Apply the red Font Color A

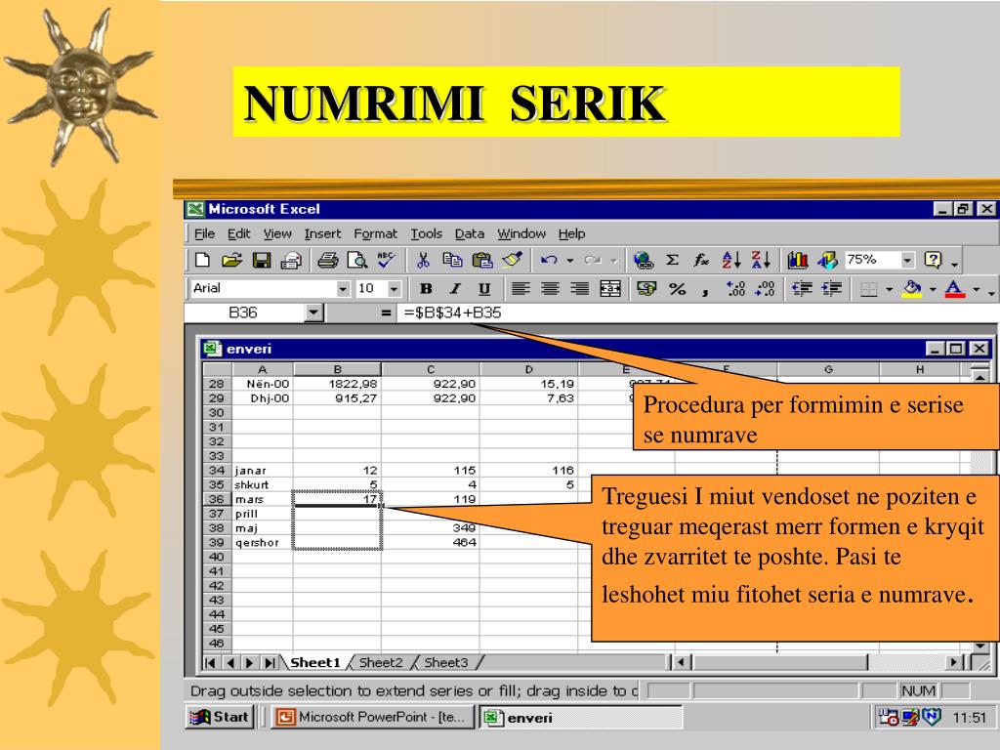click(954, 289)
